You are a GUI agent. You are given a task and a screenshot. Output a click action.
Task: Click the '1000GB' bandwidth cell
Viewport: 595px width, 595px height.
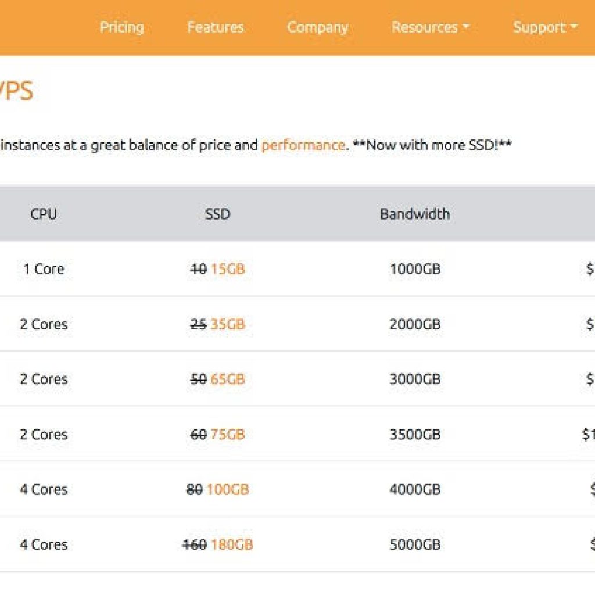coord(415,269)
